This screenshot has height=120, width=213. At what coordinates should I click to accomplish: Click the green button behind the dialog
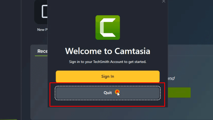click(x=179, y=93)
